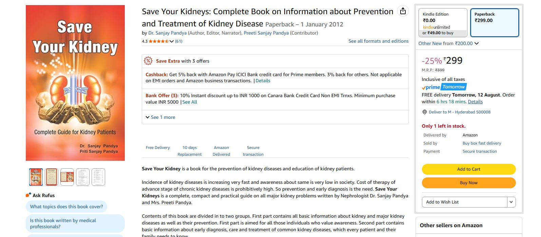Click the prime Tomorrow badge
The width and height of the screenshot is (541, 237).
tap(444, 87)
